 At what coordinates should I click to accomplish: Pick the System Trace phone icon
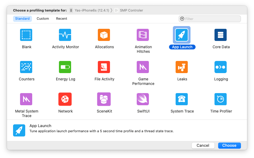click(182, 99)
